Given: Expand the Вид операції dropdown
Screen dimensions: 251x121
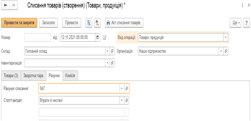Looking at the screenshot, I should pos(226,38).
